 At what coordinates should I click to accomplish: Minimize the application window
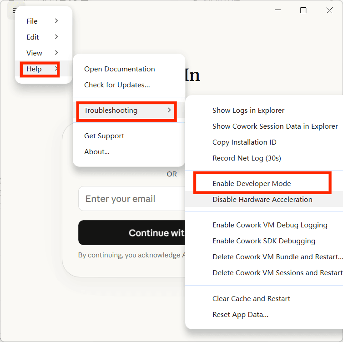pyautogui.click(x=277, y=10)
